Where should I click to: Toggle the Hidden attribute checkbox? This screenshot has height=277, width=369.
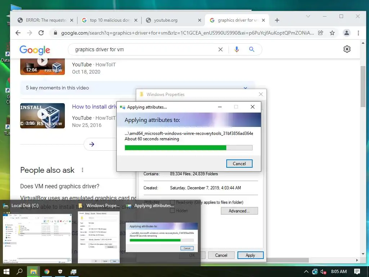(x=173, y=211)
